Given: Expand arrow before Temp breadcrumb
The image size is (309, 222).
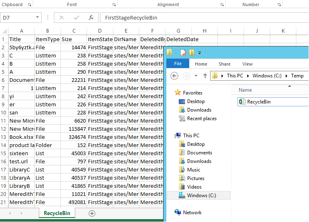Looking at the screenshot, I should coord(287,76).
